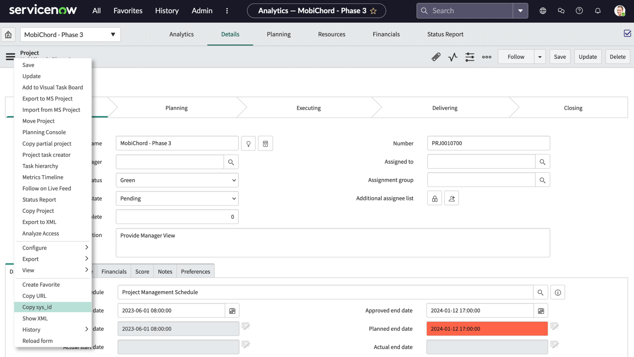
Task: Open calendar picker for Approved end date
Action: tap(541, 311)
